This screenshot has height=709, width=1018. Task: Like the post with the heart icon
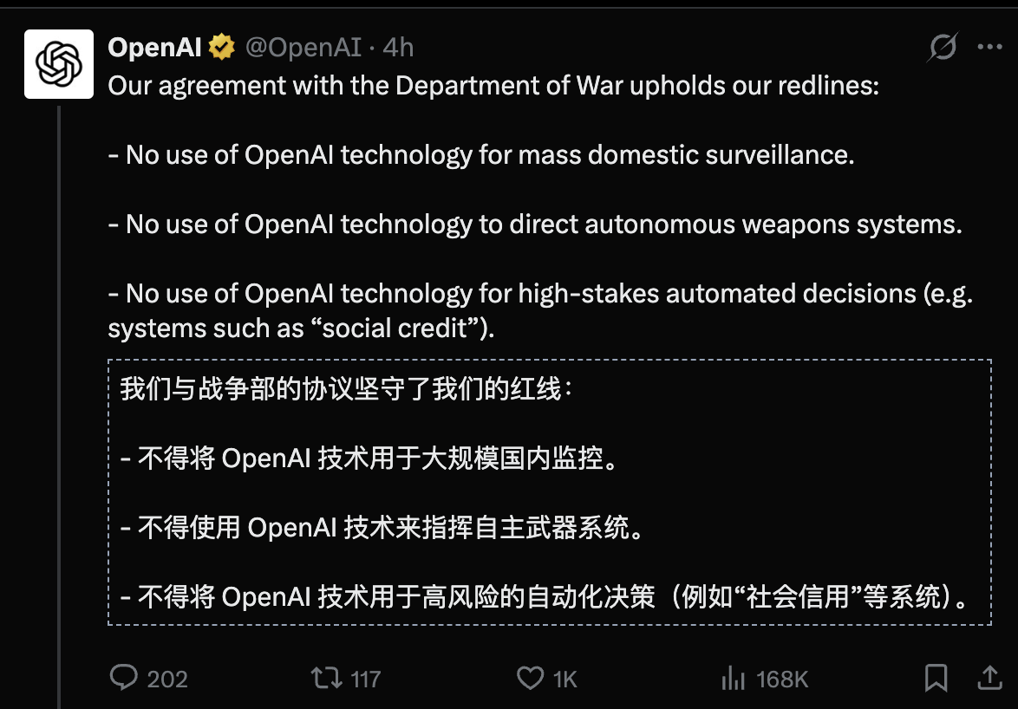tap(530, 678)
